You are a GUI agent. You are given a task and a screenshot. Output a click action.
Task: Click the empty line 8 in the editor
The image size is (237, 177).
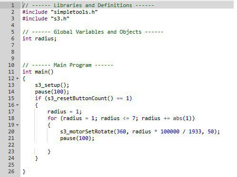pyautogui.click(x=127, y=52)
